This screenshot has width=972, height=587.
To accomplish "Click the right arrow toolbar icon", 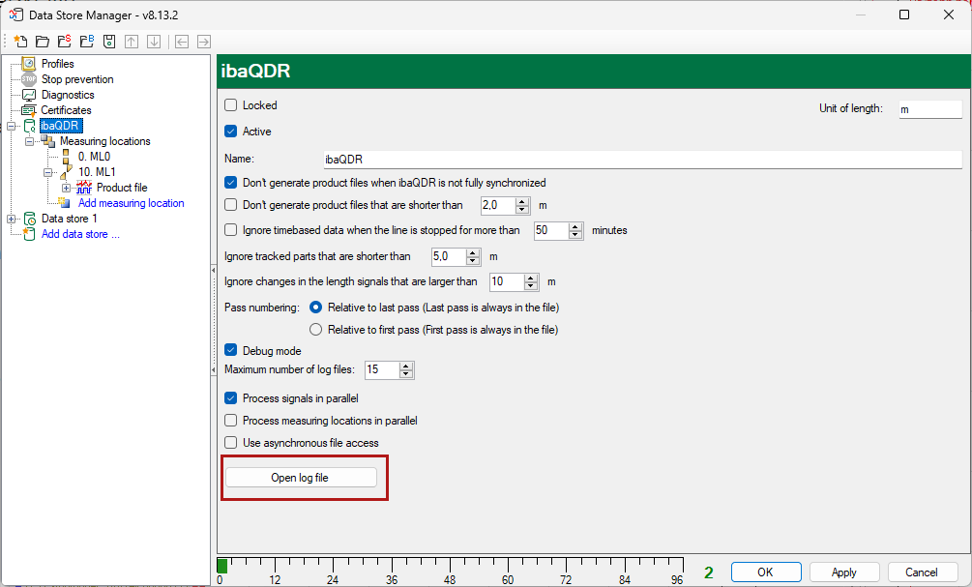I will pos(204,42).
